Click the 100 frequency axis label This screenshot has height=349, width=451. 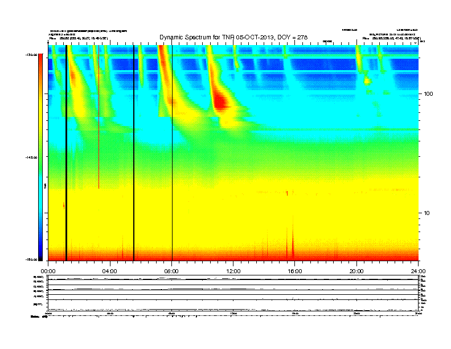428,94
